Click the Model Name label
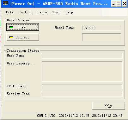Screen dimensions: 128x120 [x=64, y=28]
